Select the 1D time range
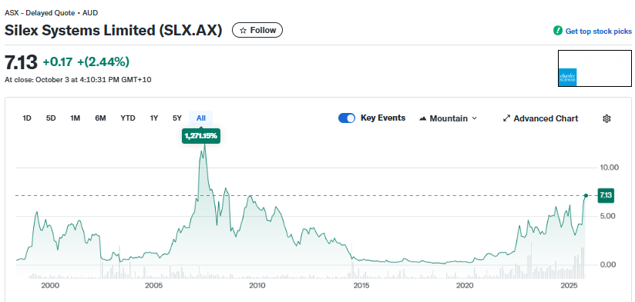635x302 pixels. click(27, 118)
